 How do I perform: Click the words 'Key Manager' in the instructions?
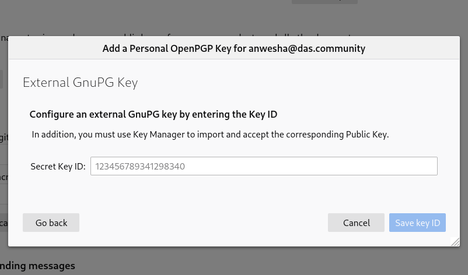click(159, 135)
